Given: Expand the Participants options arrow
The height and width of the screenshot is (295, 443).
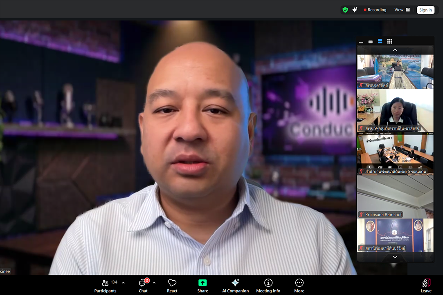Looking at the screenshot, I should (x=123, y=282).
